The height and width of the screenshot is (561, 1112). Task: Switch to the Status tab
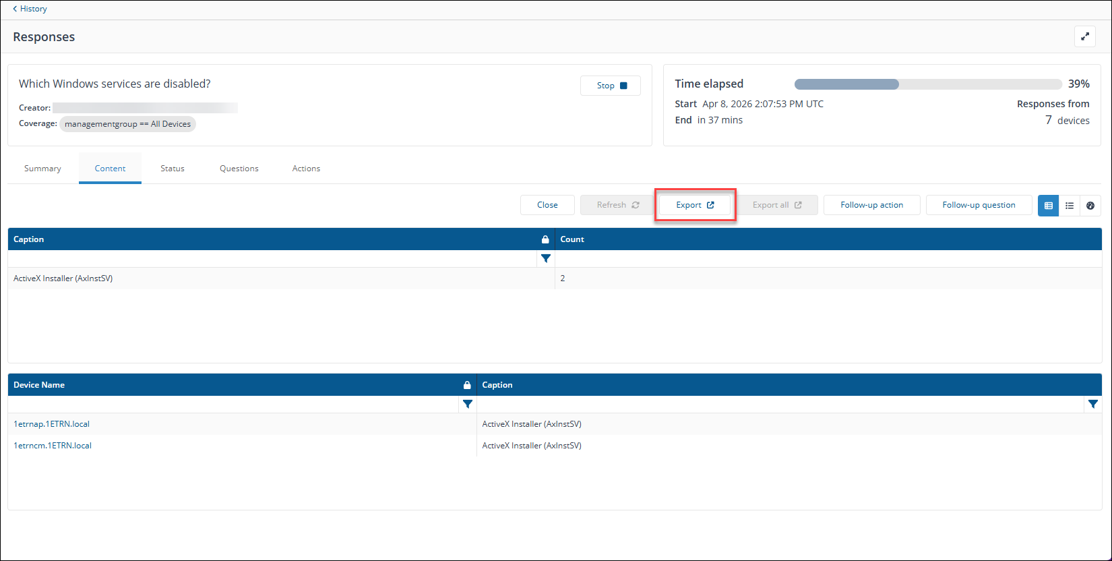(173, 169)
